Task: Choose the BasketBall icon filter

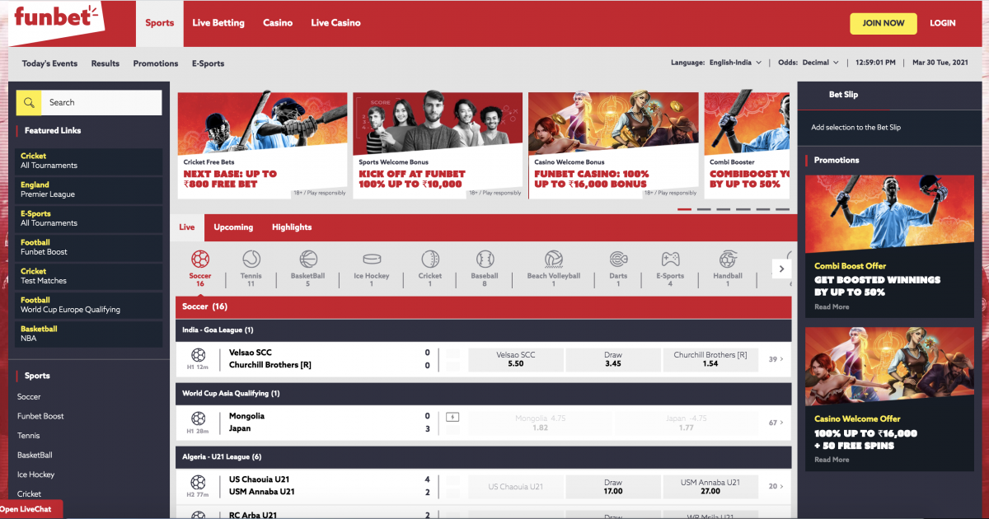Action: [x=308, y=259]
